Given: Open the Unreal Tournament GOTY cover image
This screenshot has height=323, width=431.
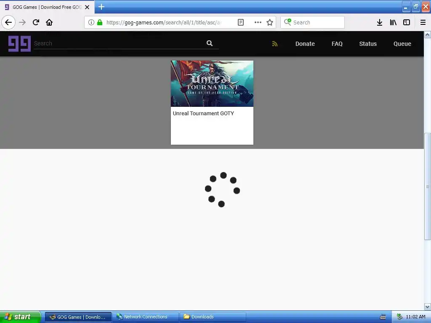Looking at the screenshot, I should 212,84.
